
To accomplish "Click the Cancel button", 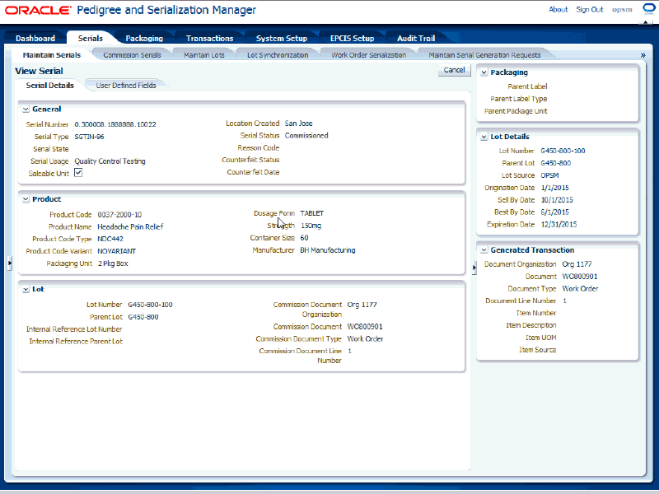I will coord(455,70).
